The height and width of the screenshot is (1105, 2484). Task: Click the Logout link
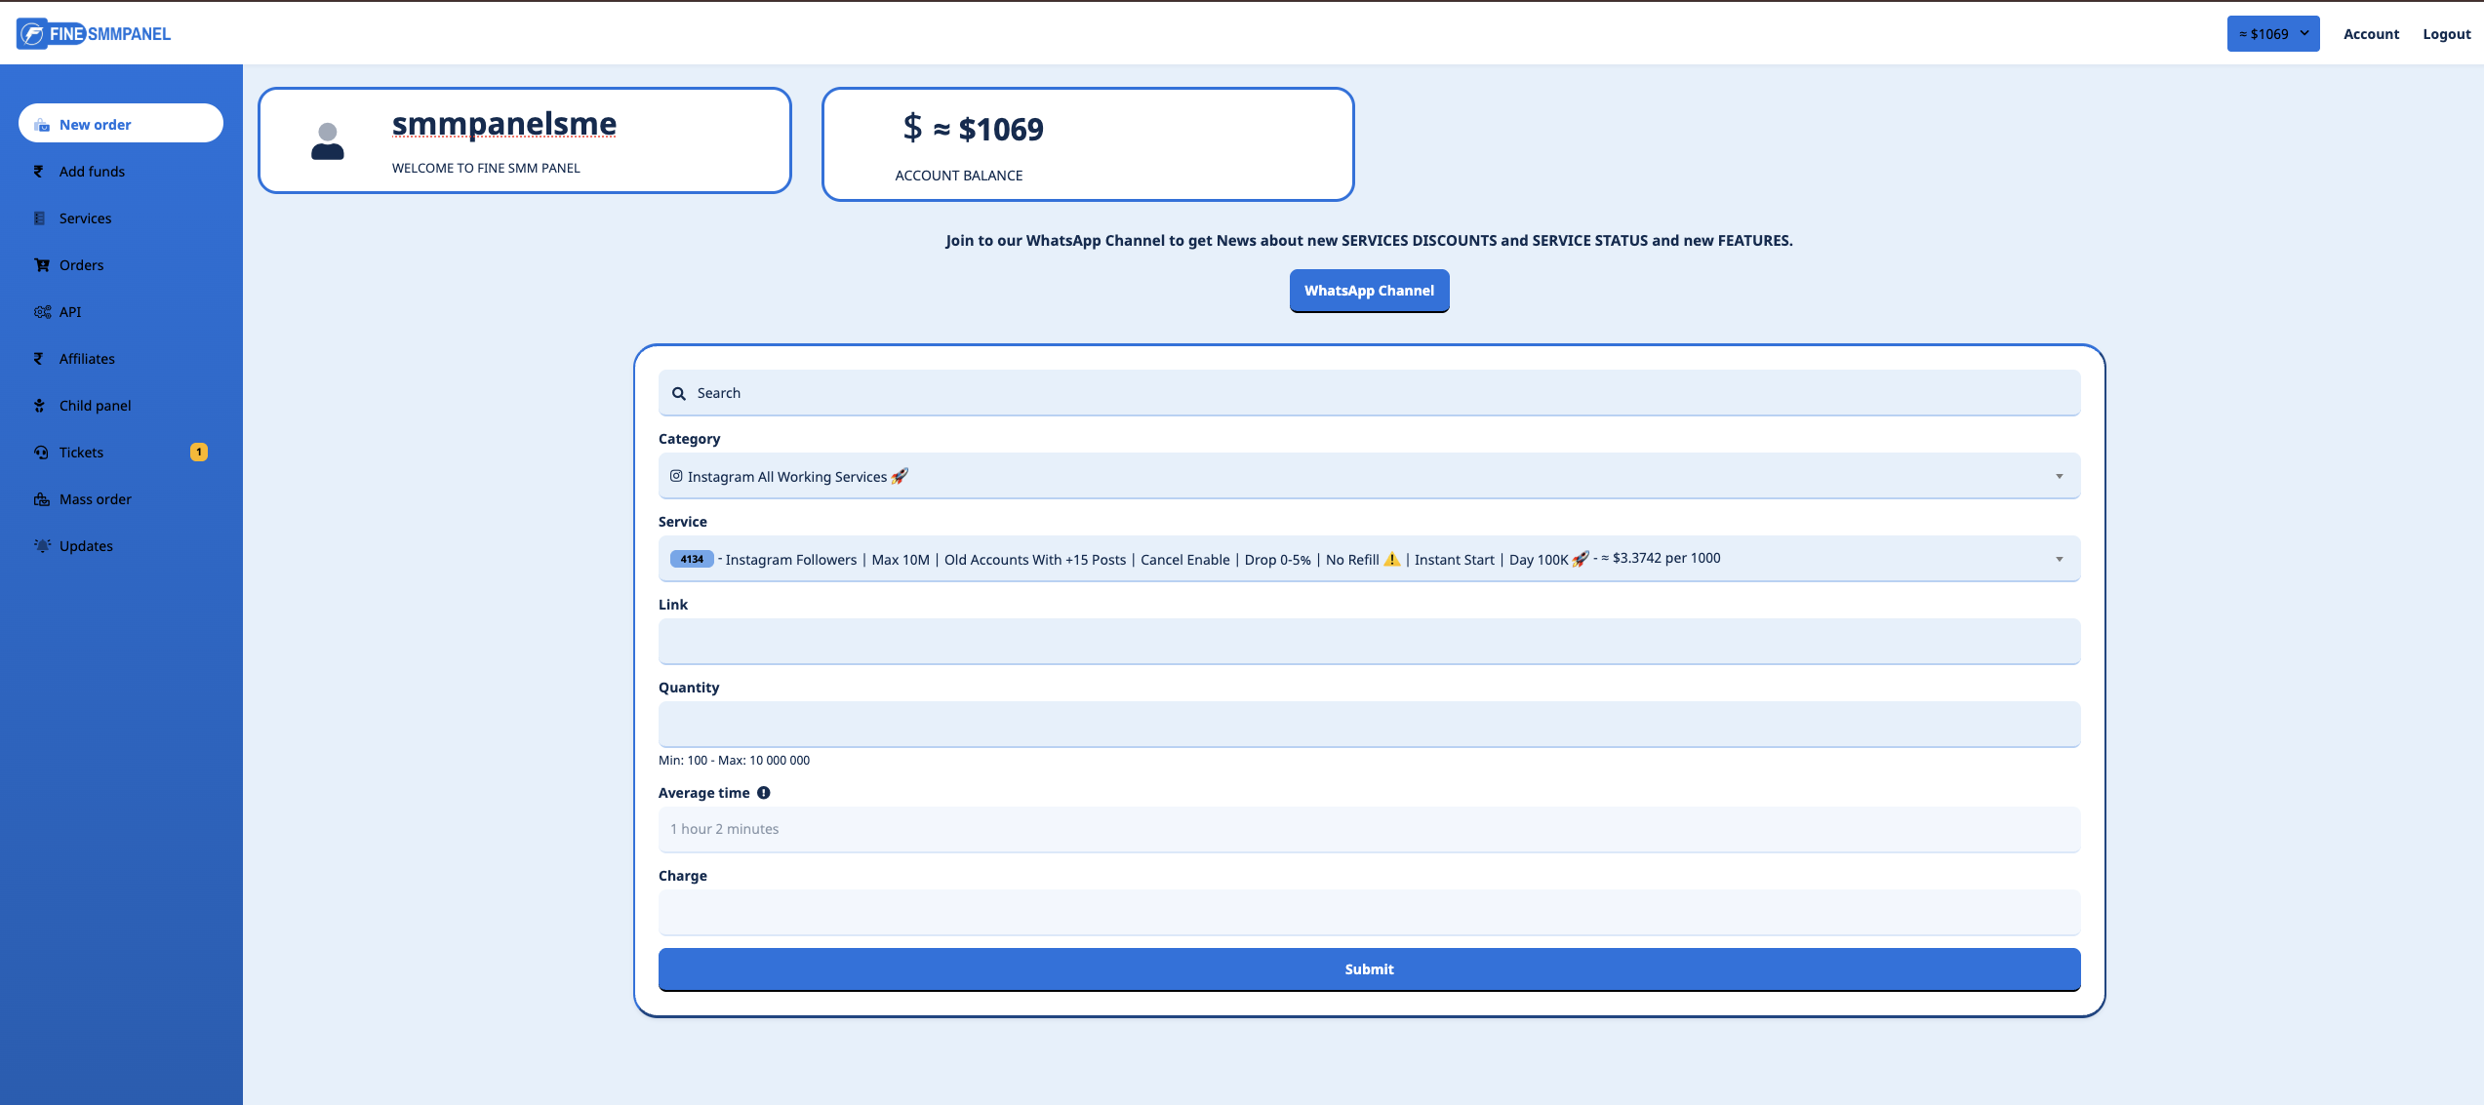coord(2446,34)
